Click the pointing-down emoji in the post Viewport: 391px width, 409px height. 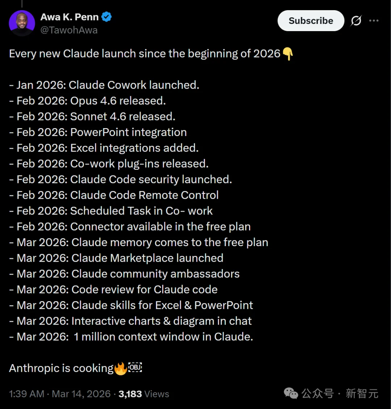click(x=287, y=54)
